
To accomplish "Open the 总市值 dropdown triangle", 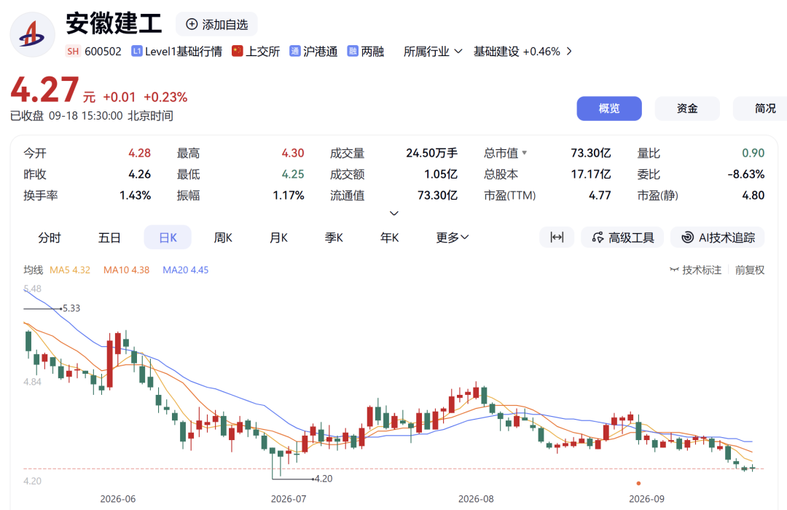I will click(x=525, y=152).
